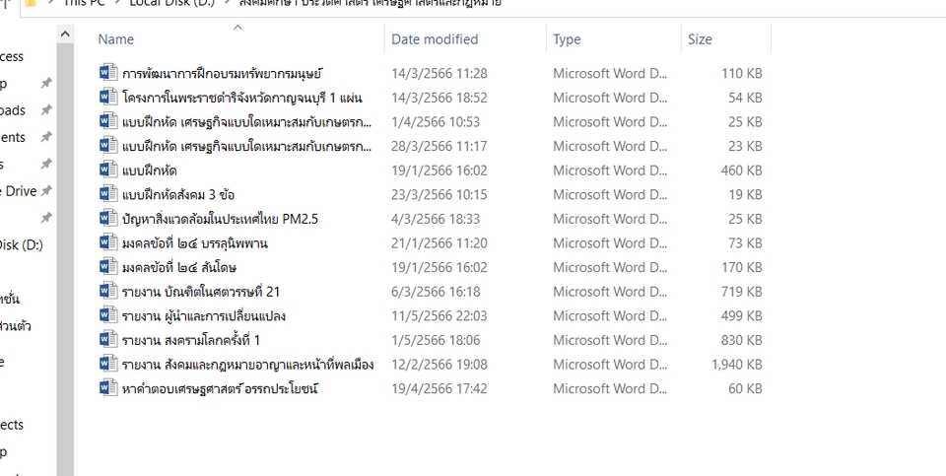
Task: Click the date 23/3/2566 10:15
Action: 439,195
